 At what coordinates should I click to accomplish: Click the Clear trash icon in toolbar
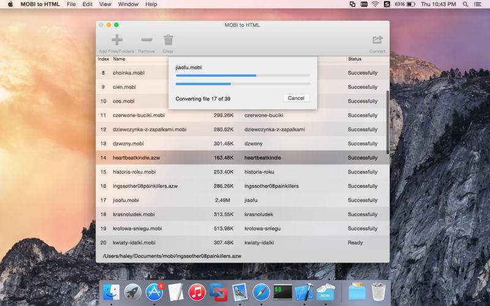pos(168,40)
